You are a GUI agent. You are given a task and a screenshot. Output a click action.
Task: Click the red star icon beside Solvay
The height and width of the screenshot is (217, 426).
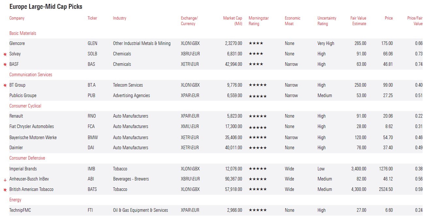[5, 54]
